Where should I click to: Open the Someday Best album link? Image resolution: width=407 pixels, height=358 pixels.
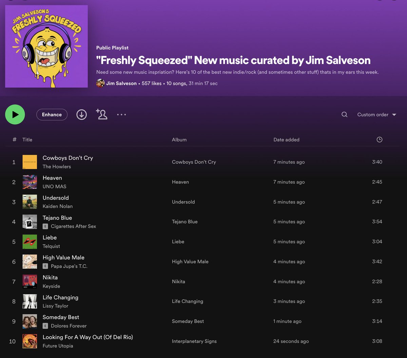pyautogui.click(x=188, y=321)
